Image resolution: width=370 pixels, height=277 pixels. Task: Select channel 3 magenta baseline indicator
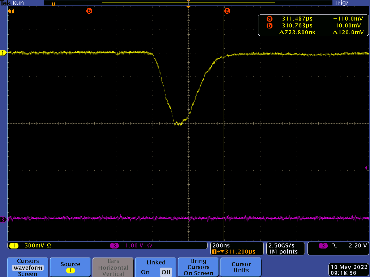pos(3,219)
